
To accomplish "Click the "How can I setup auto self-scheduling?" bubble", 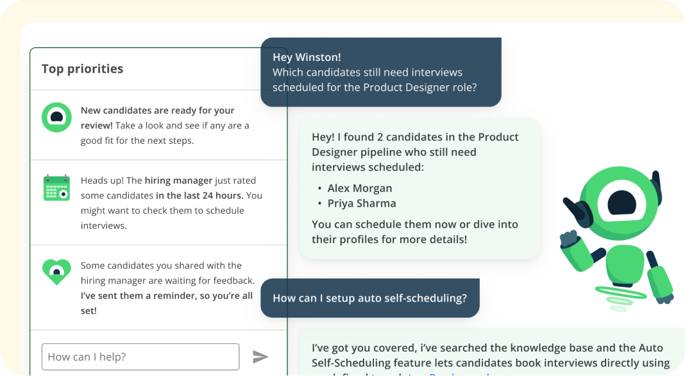I will [x=369, y=298].
